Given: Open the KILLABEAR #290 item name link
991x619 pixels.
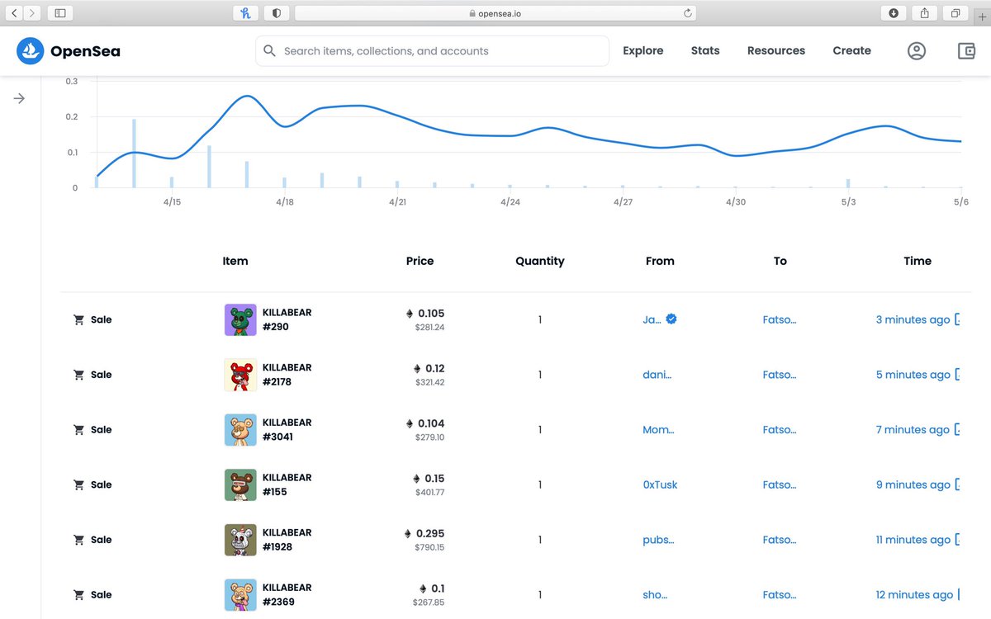Looking at the screenshot, I should (x=287, y=319).
